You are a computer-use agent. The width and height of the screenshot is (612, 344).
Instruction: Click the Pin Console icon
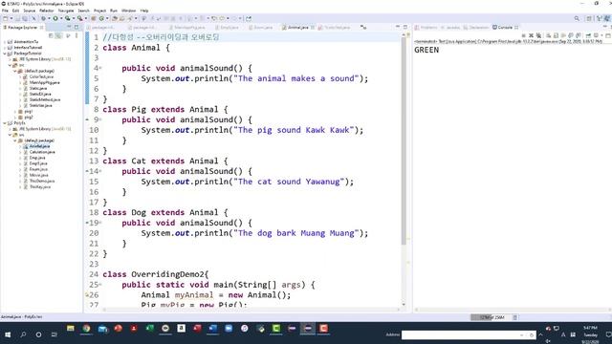coord(588,35)
